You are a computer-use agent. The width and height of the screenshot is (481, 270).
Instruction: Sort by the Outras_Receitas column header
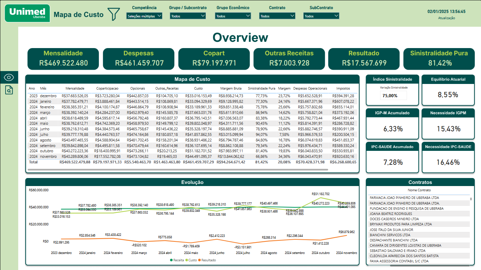pos(167,88)
